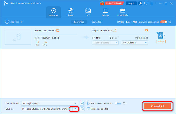Open the Converter tab
Image resolution: width=176 pixels, height=114 pixels.
[53, 12]
